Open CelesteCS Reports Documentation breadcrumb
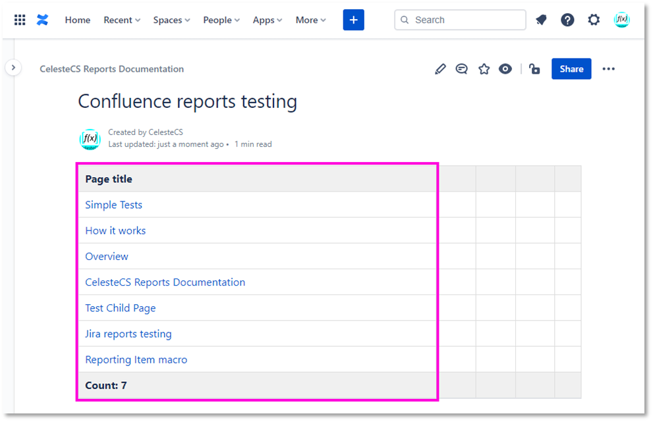Image resolution: width=653 pixels, height=422 pixels. point(111,69)
